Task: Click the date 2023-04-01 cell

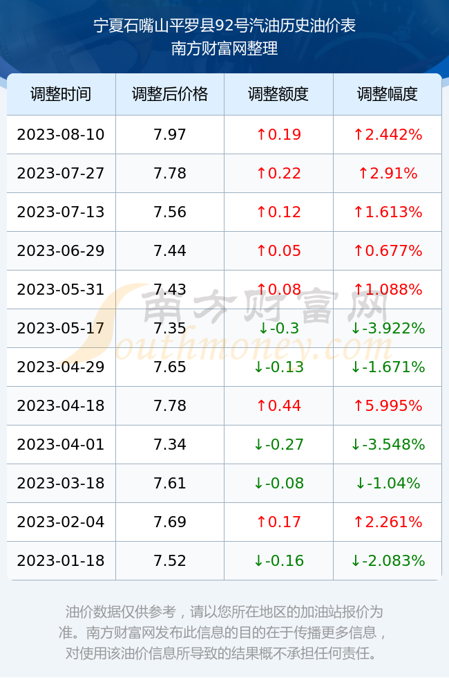Action: click(x=61, y=444)
